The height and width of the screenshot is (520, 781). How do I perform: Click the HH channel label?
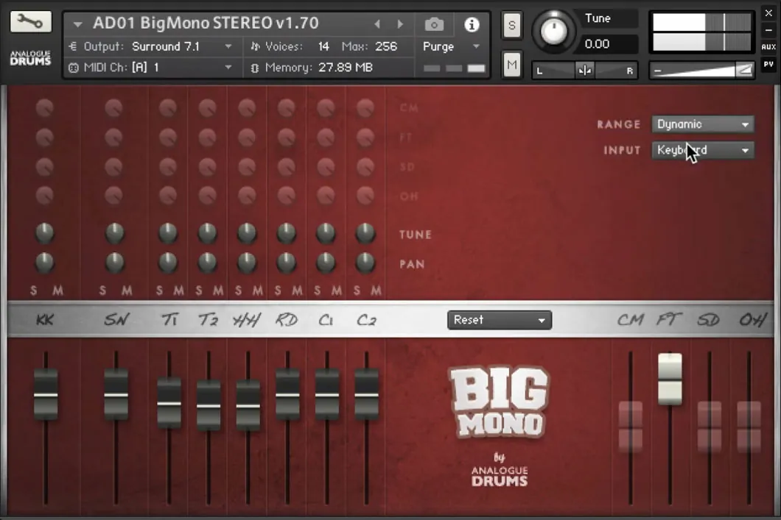coord(247,320)
